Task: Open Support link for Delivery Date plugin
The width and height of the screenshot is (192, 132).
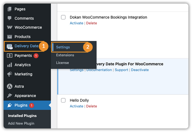Action: [121, 70]
